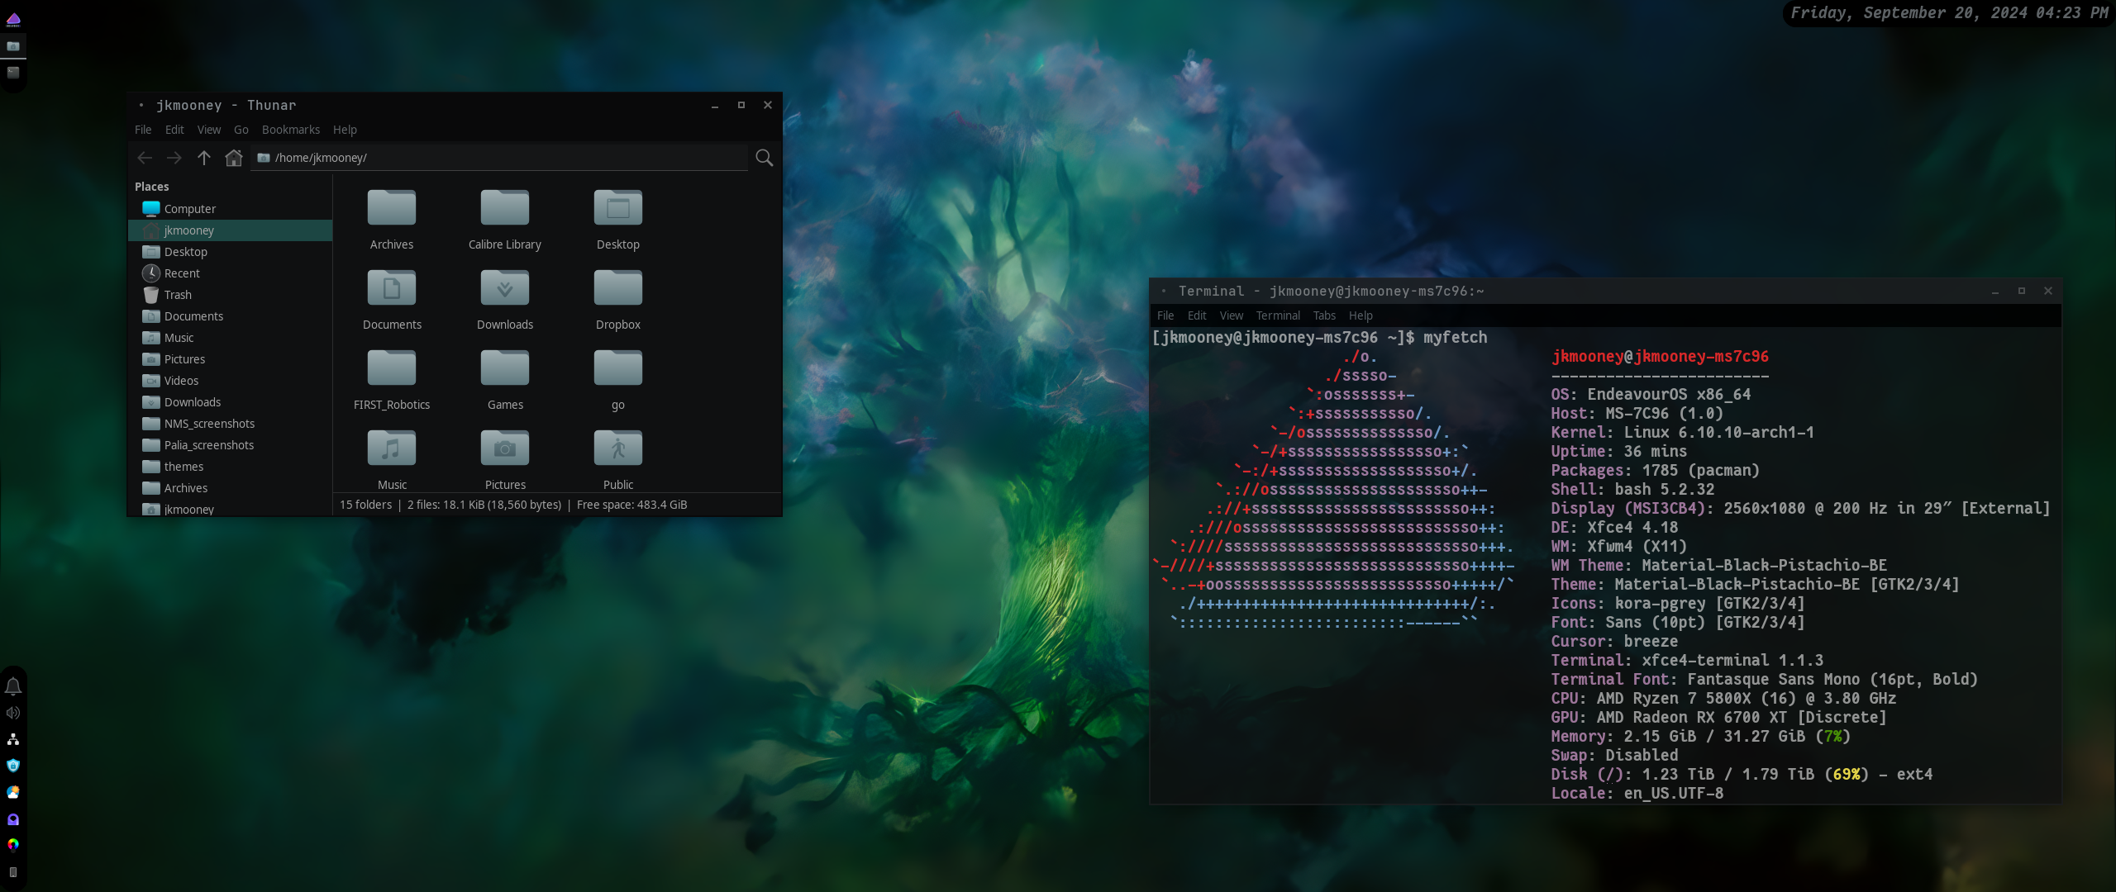Switch to the Terminal window in the panel
The image size is (2116, 892).
(13, 73)
